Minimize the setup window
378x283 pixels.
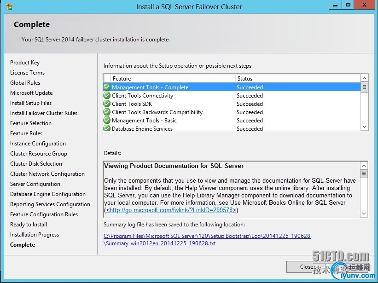pyautogui.click(x=335, y=5)
